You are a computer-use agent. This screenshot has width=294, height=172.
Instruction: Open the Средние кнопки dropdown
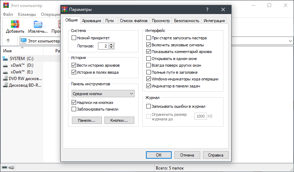tap(103, 94)
